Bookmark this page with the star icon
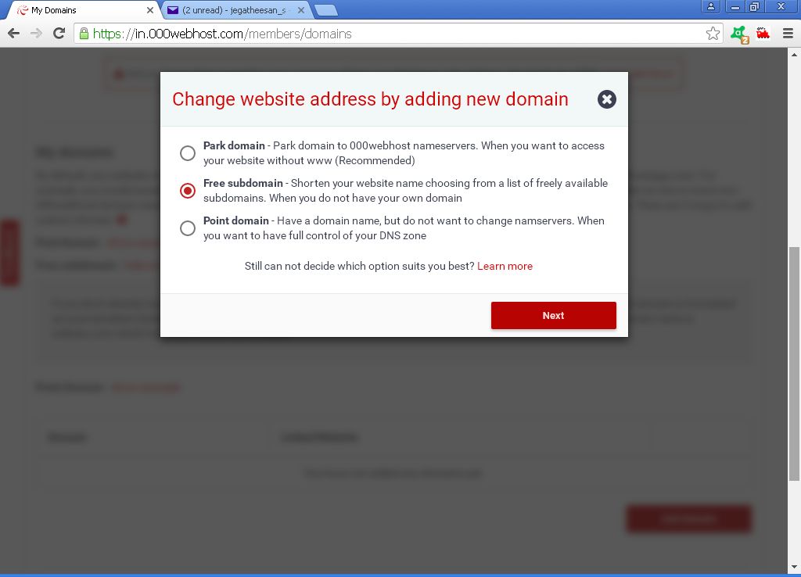This screenshot has width=801, height=577. pyautogui.click(x=713, y=34)
